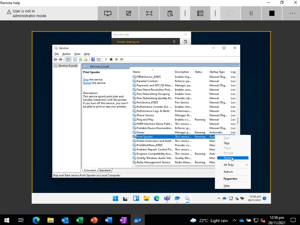The image size is (300, 225).
Task: Open Microsoft Edge on the remote taskbar
Action: 157,198
